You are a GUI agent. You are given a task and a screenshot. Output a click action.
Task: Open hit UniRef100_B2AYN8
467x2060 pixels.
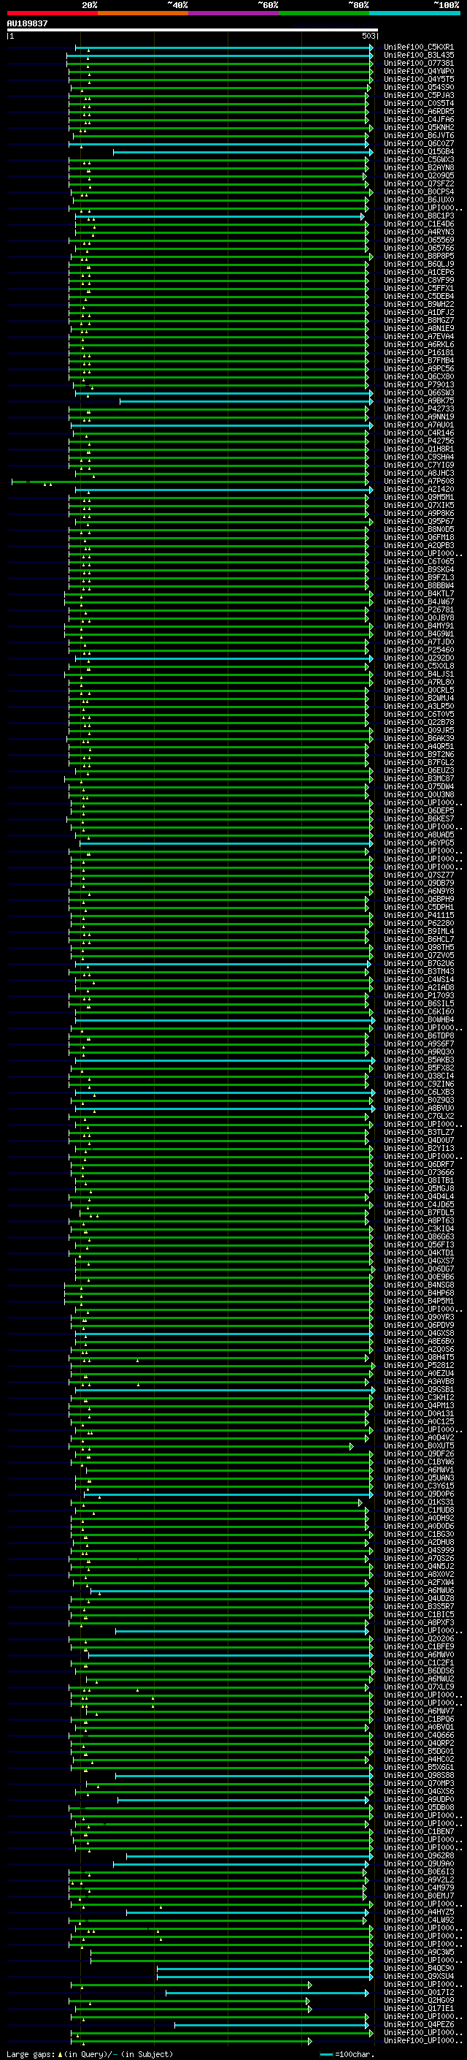coord(419,168)
